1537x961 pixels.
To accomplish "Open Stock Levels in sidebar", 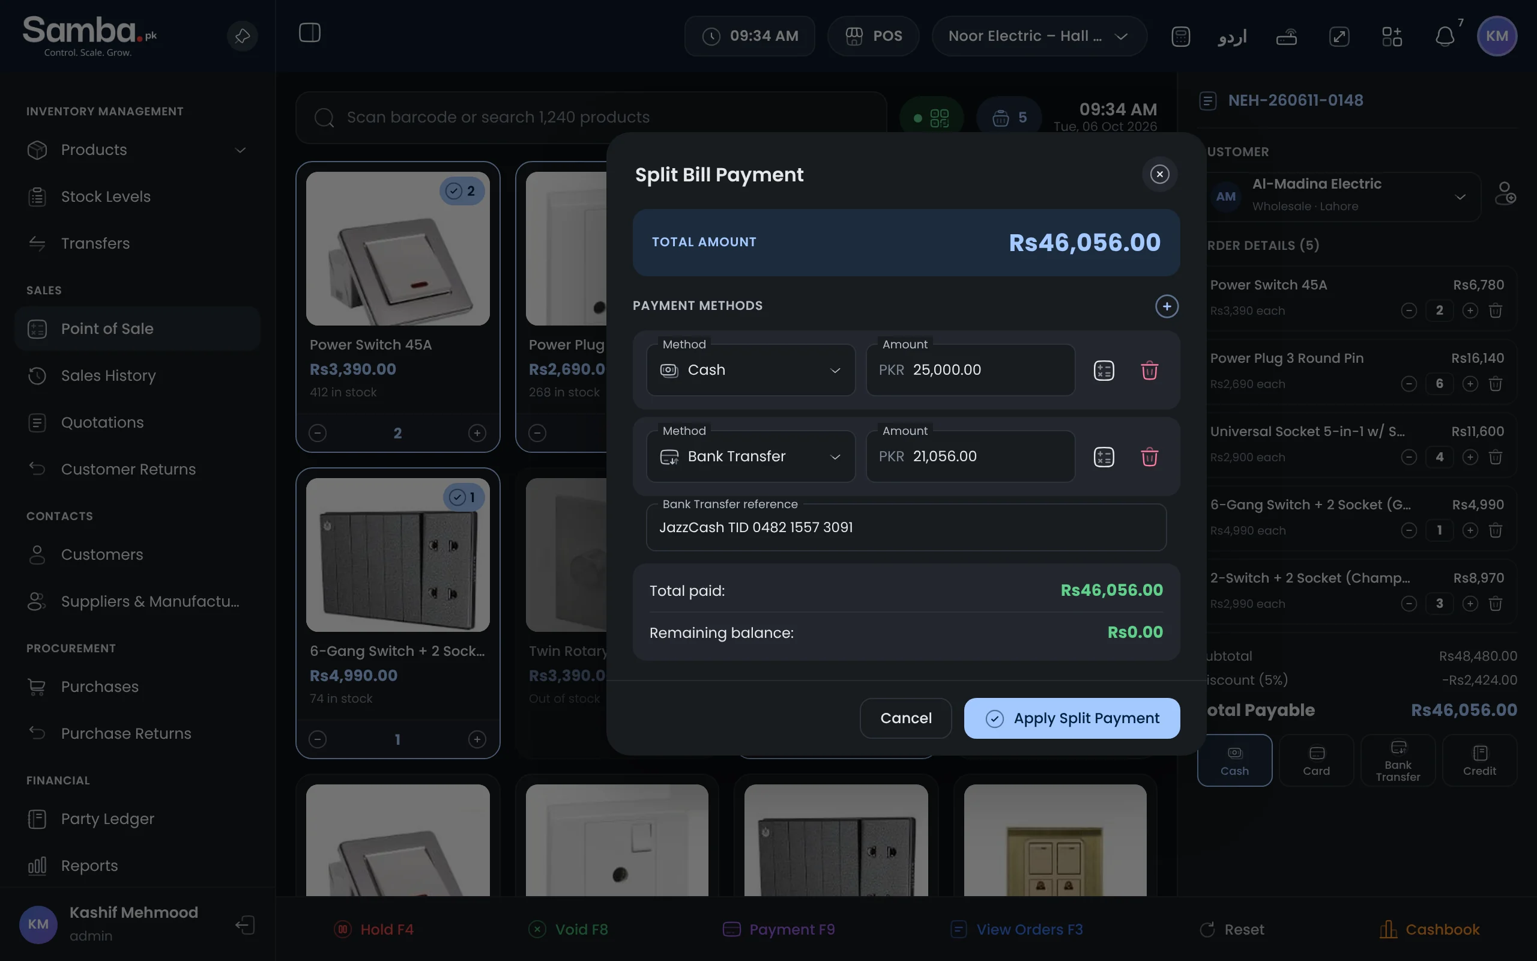I will [x=137, y=197].
